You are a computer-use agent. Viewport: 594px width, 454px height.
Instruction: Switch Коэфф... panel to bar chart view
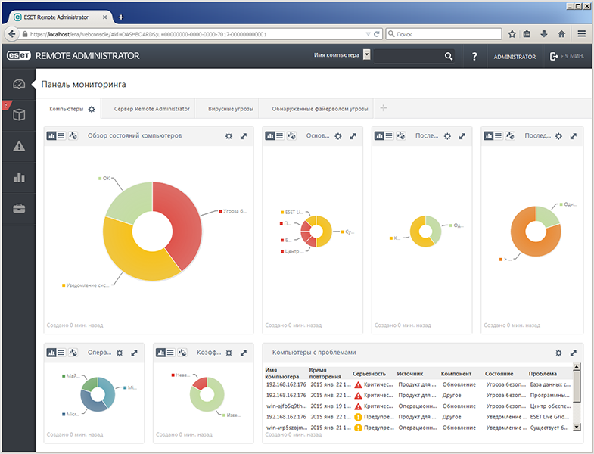[160, 353]
